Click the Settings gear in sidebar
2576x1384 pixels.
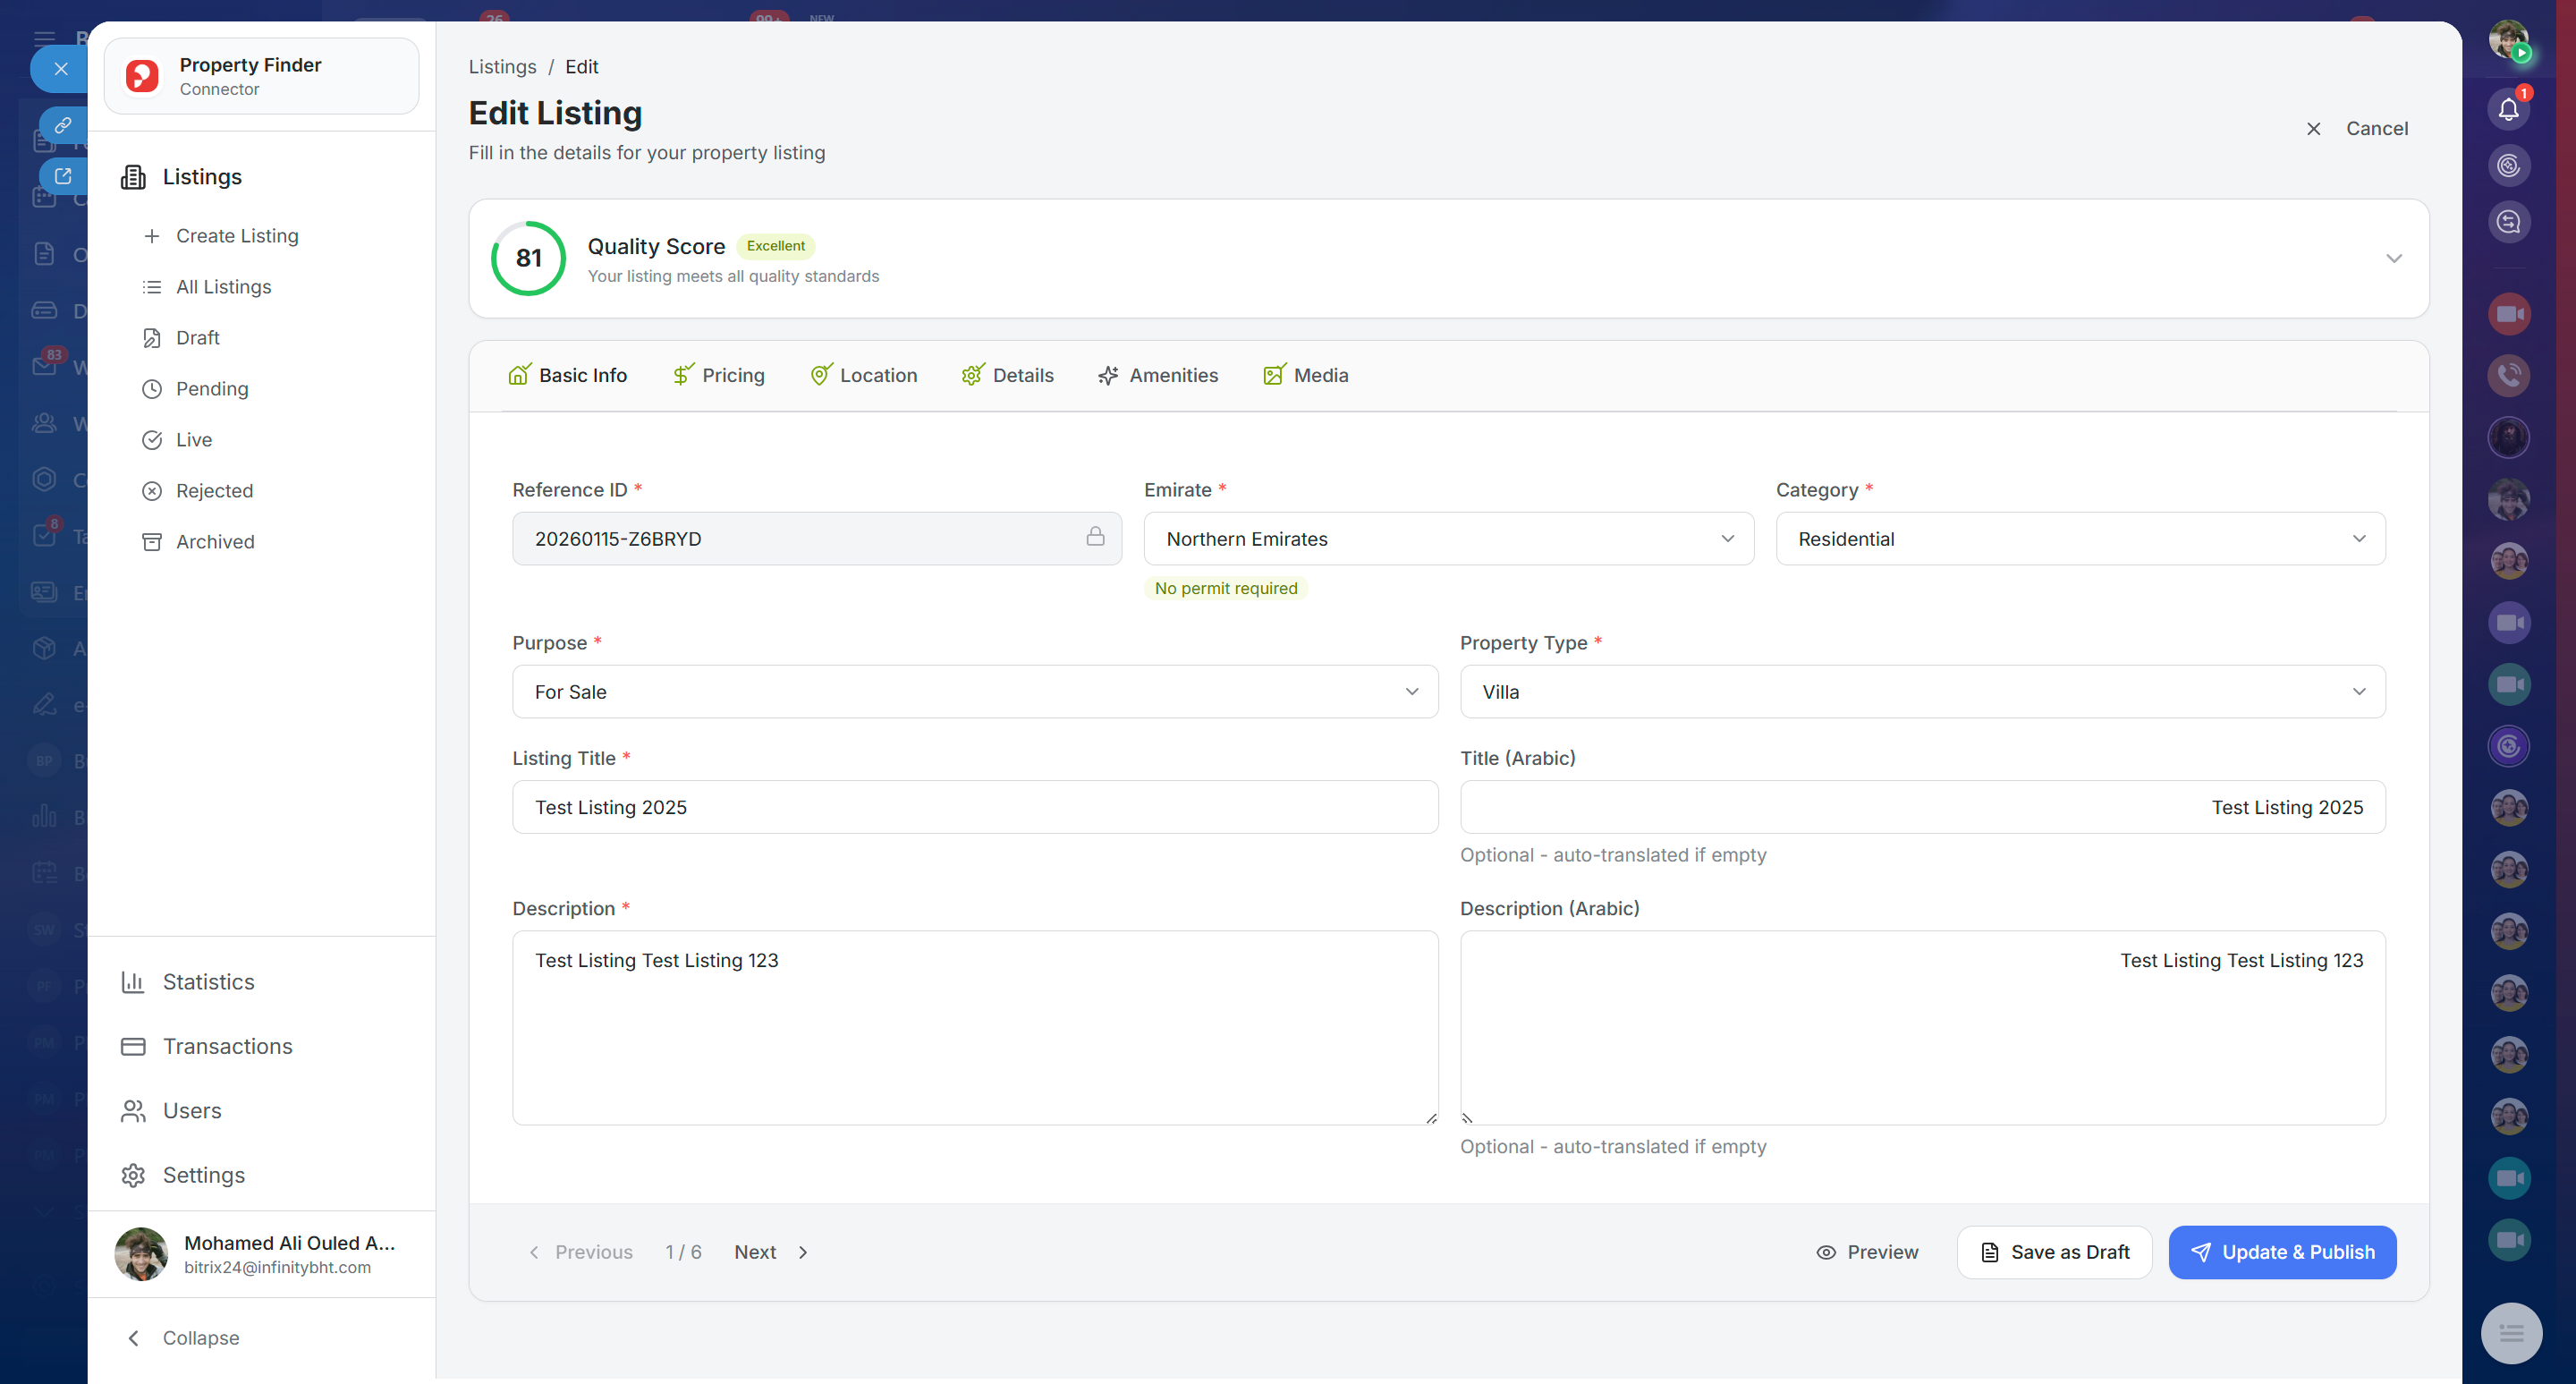(x=133, y=1175)
